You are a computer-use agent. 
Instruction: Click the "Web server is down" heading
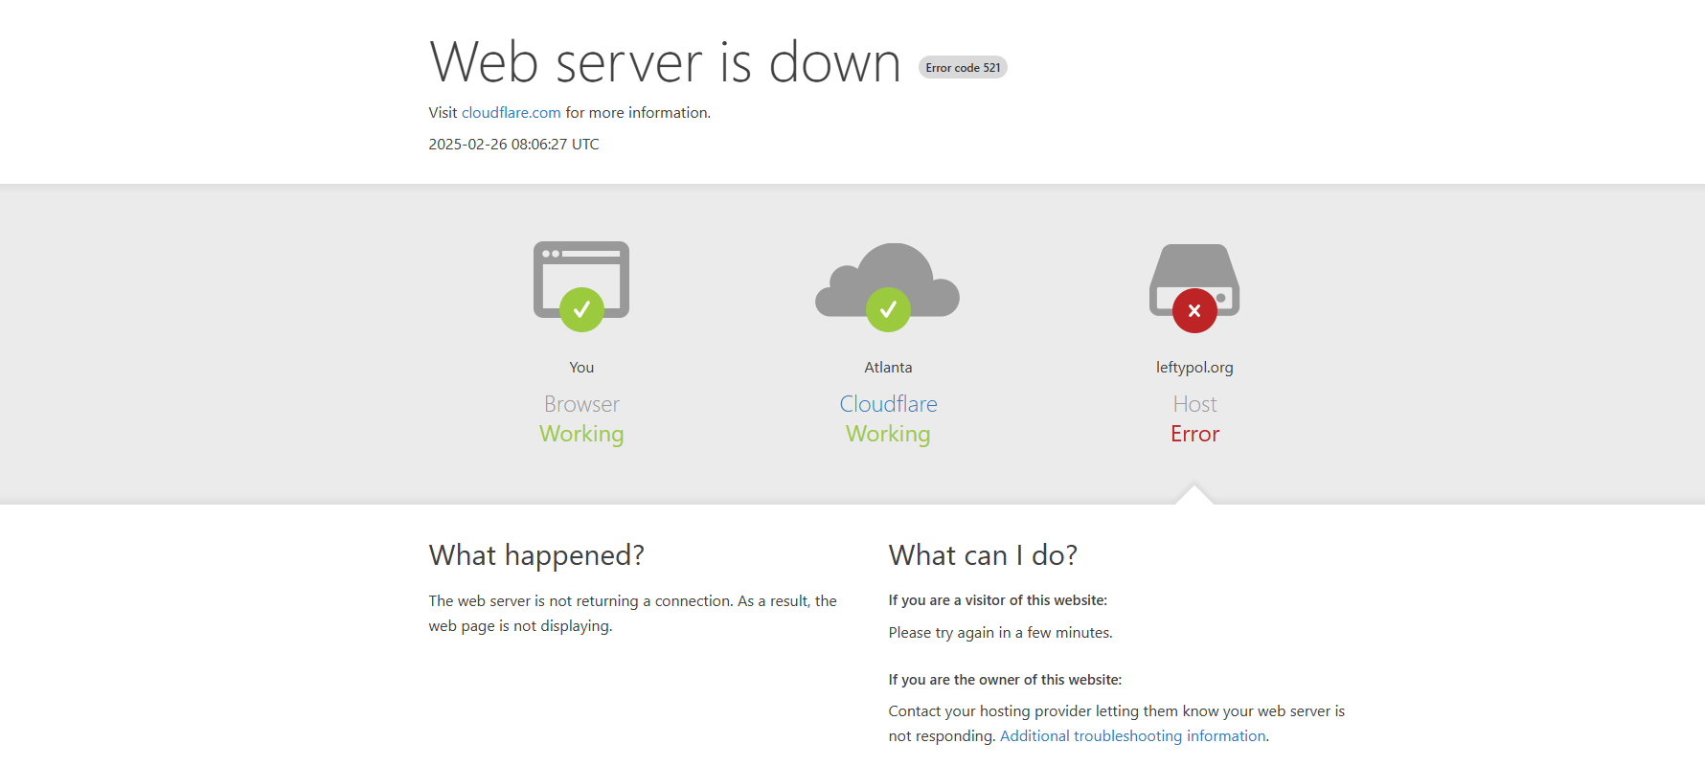tap(665, 62)
